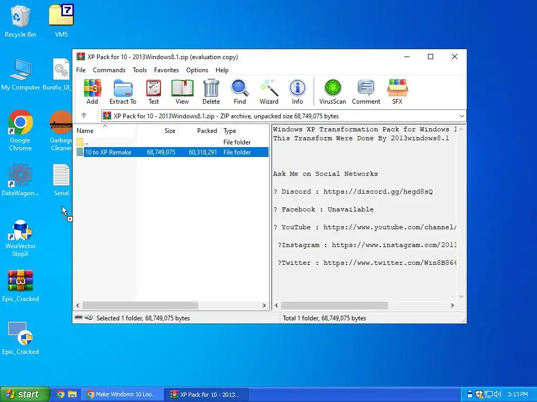Click the drive icon in status bar
The height and width of the screenshot is (402, 537).
(x=79, y=318)
